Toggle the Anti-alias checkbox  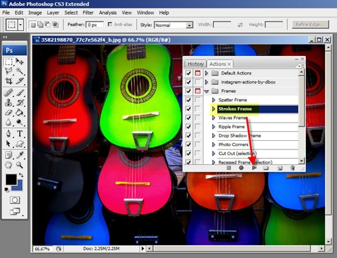coord(110,24)
